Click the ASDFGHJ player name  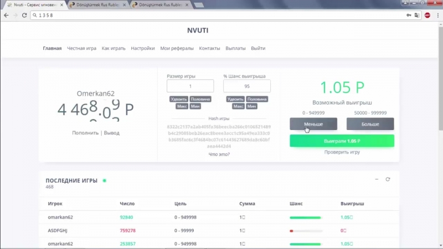(x=58, y=230)
